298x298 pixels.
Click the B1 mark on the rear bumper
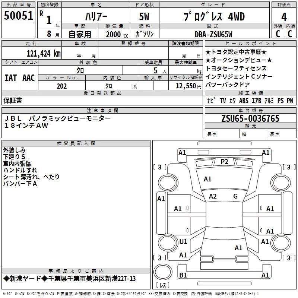(183, 275)
